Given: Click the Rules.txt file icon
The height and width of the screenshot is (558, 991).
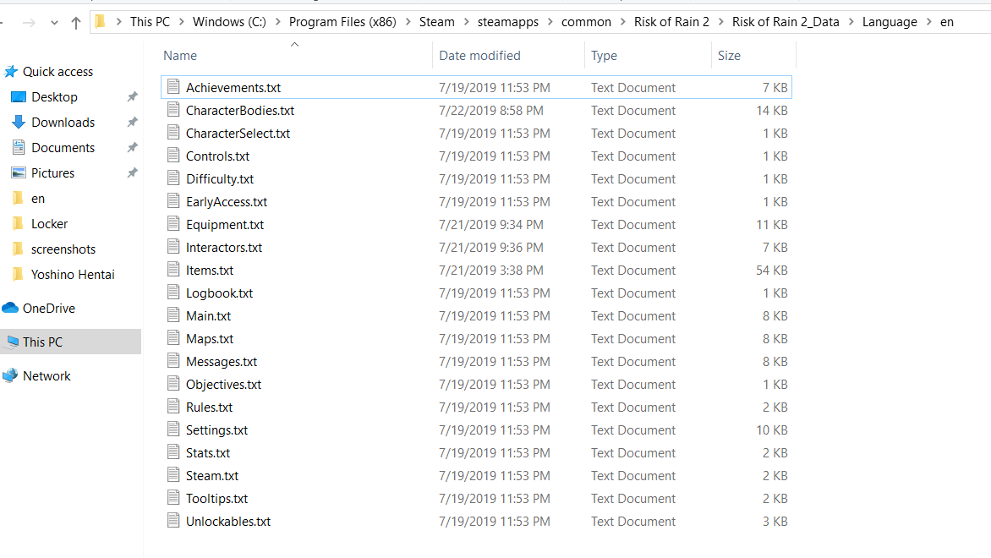Looking at the screenshot, I should [173, 407].
